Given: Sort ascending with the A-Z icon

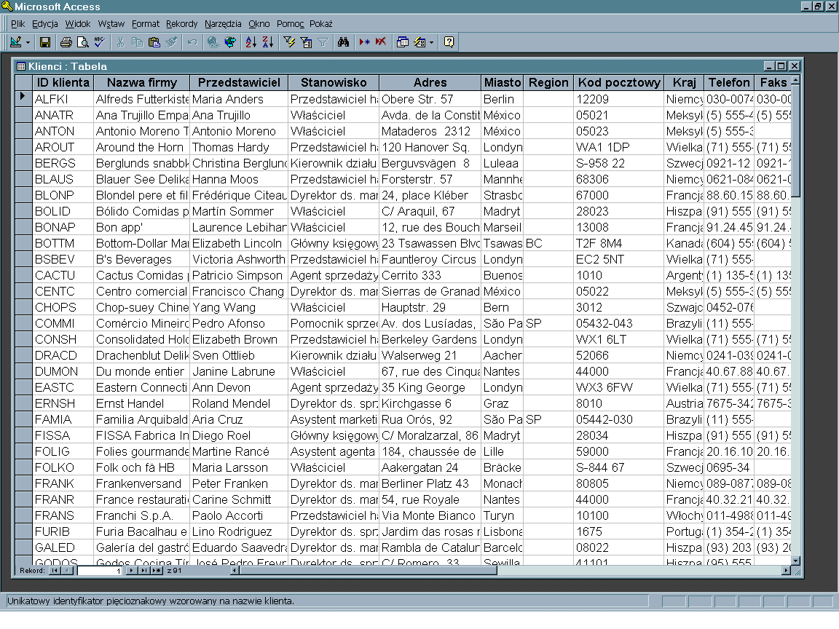Looking at the screenshot, I should click(x=251, y=42).
